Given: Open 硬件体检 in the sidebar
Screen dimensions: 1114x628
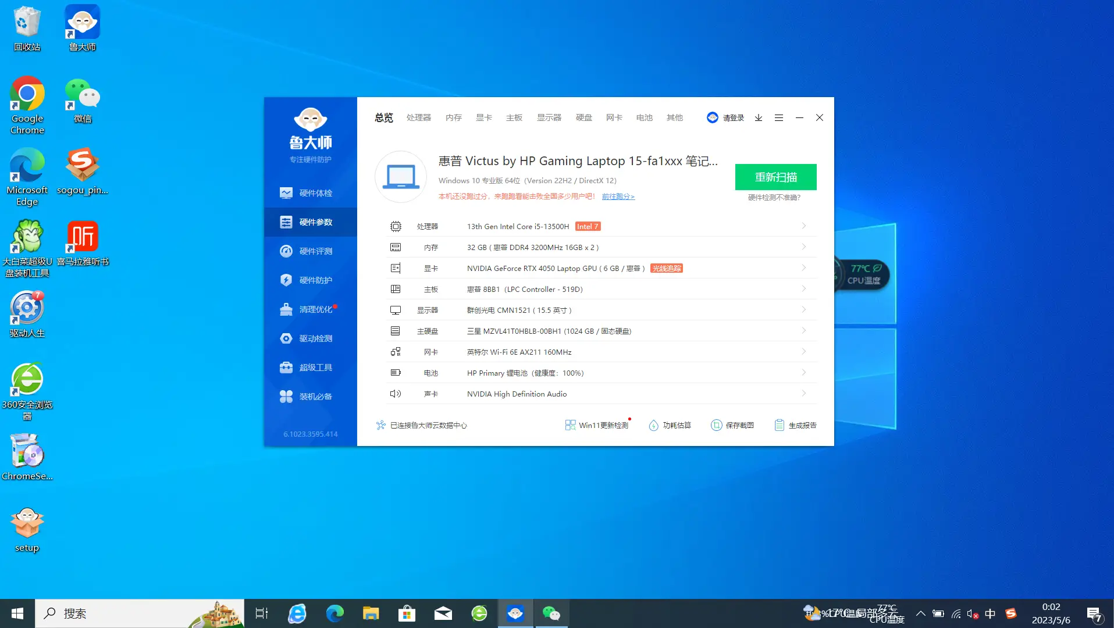Looking at the screenshot, I should pos(310,193).
